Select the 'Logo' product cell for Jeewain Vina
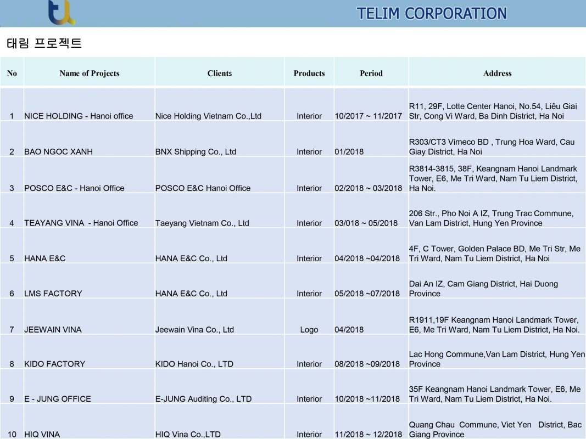 point(309,329)
